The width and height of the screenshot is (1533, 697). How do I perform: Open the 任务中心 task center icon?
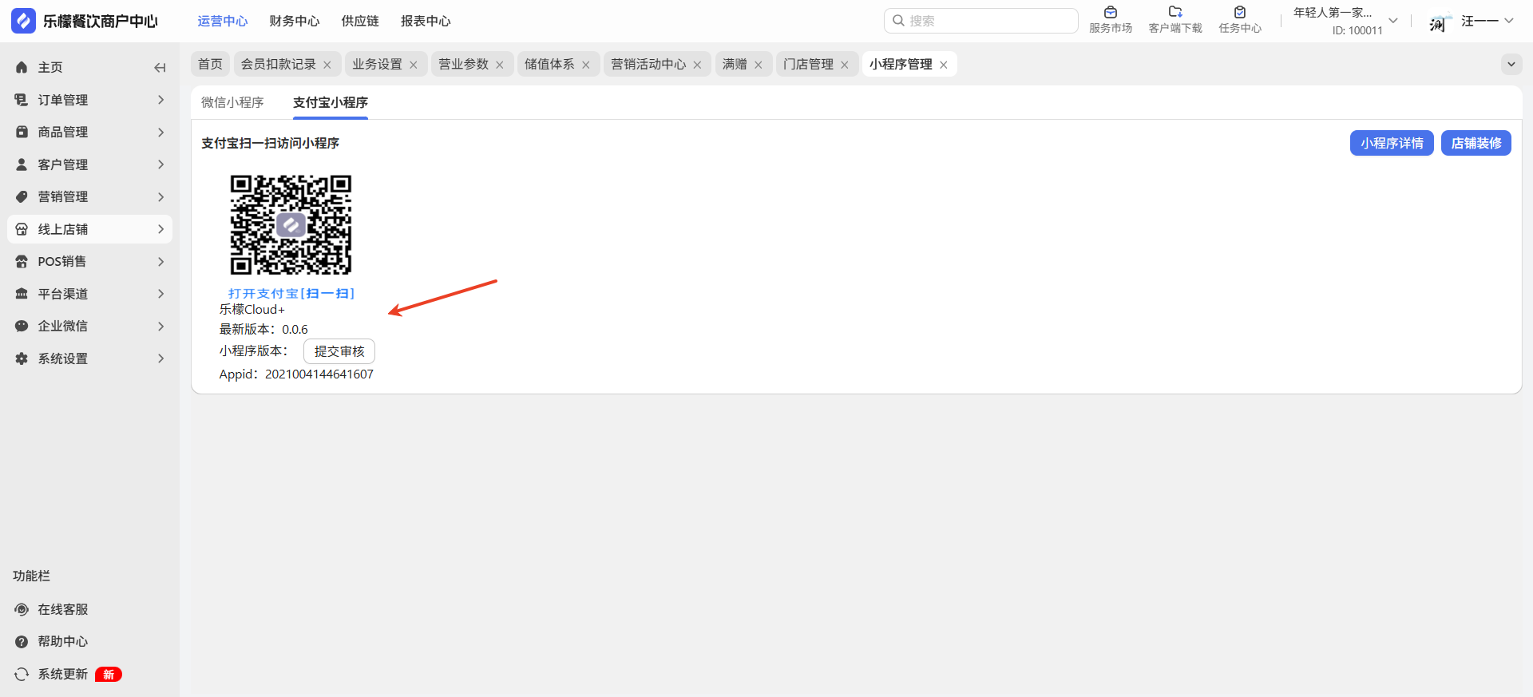click(x=1240, y=12)
